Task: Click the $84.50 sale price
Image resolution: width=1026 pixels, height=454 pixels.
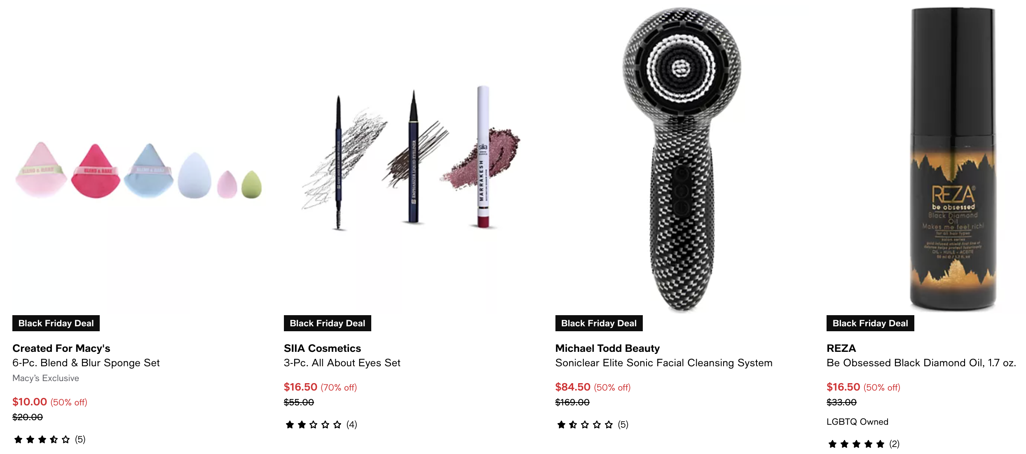Action: click(x=573, y=387)
